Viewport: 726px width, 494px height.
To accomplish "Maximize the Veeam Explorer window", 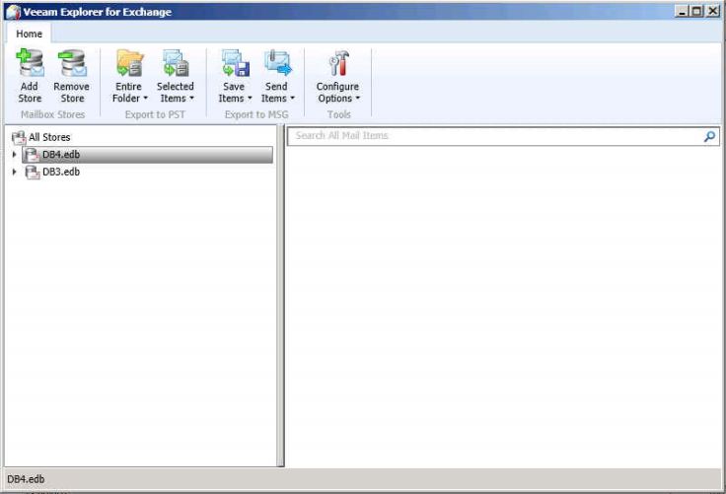I will 696,11.
